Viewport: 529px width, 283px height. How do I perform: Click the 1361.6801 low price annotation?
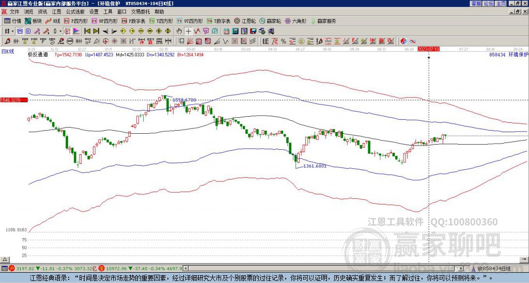point(315,166)
